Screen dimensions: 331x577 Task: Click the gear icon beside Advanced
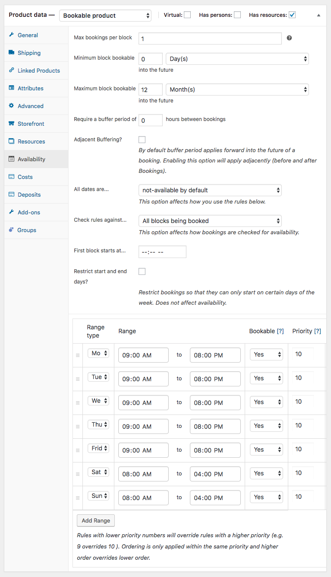point(11,106)
